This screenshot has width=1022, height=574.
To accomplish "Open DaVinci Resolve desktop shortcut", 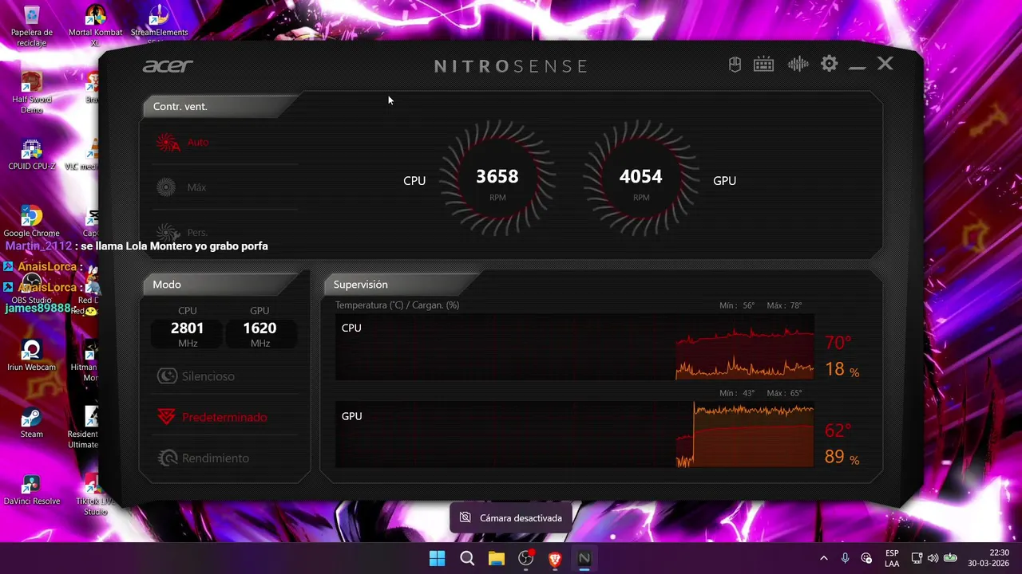I will (x=32, y=489).
